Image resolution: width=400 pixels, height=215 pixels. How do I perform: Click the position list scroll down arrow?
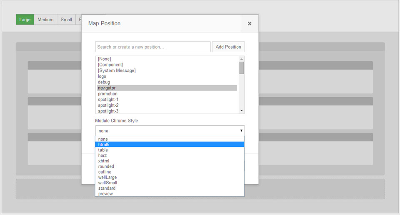point(242,110)
